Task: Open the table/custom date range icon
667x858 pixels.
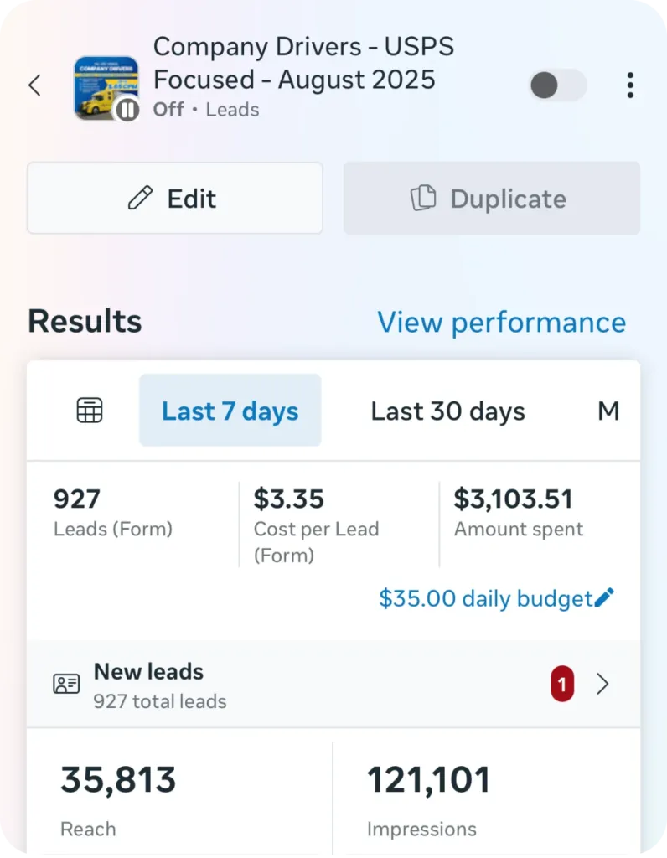Action: [x=90, y=411]
